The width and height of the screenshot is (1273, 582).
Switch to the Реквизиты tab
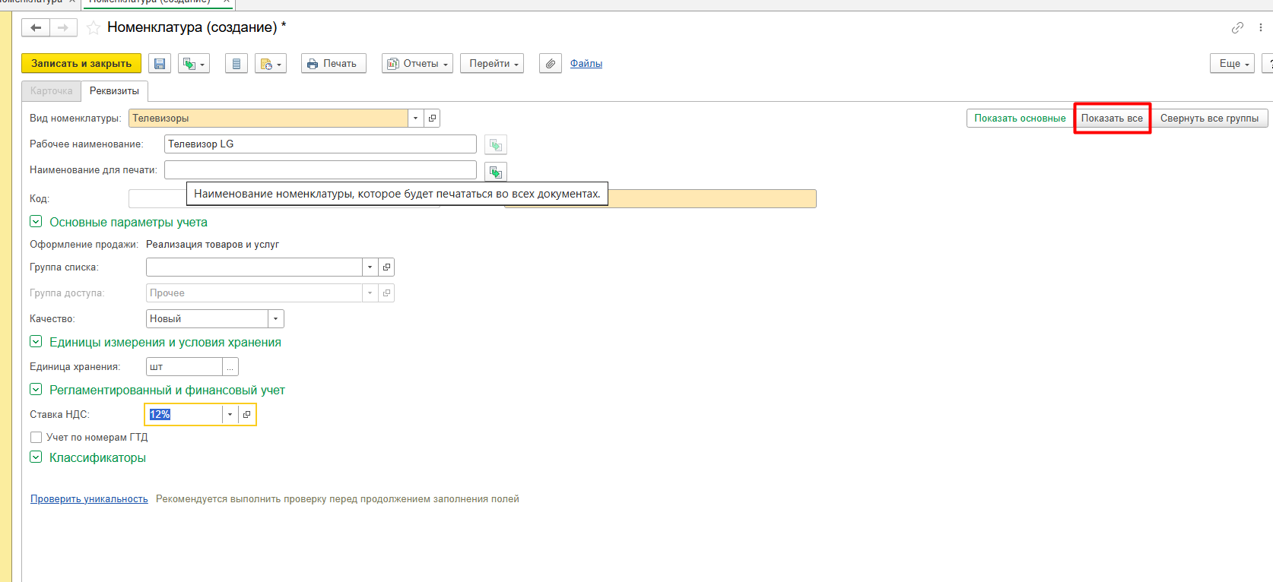click(114, 91)
